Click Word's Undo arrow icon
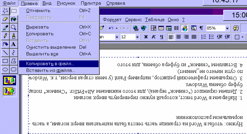This screenshot has height=134, width=247. point(111,28)
